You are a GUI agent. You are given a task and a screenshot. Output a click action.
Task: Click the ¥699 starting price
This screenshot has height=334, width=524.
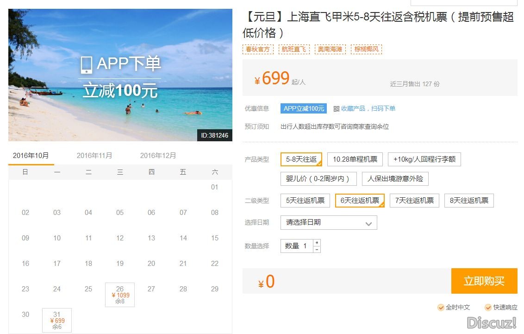(x=272, y=78)
